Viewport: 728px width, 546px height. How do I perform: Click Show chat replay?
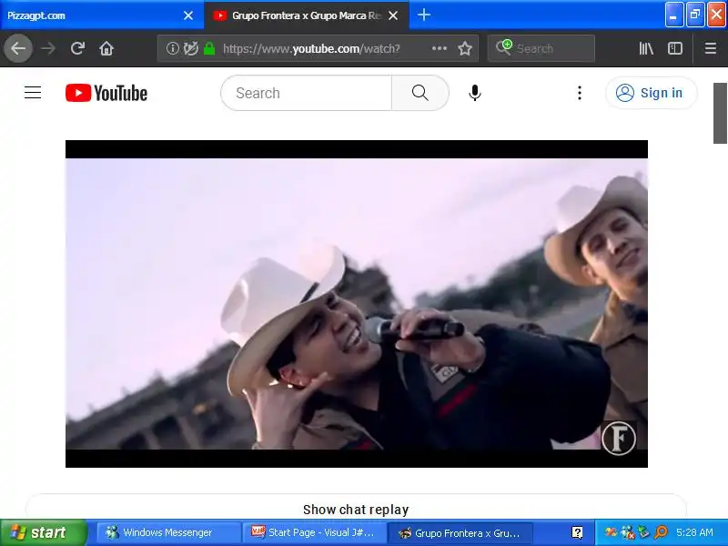click(356, 510)
